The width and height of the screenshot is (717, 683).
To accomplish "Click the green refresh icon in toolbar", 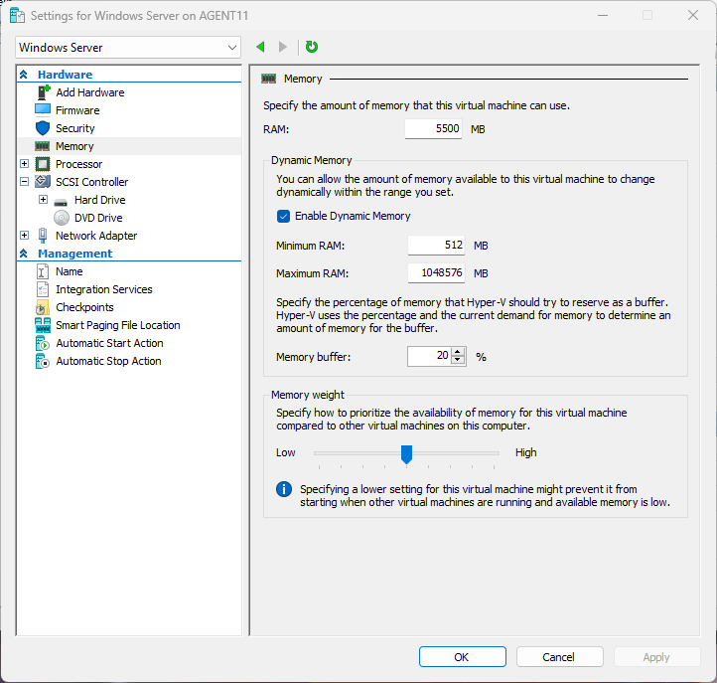I will pos(312,47).
